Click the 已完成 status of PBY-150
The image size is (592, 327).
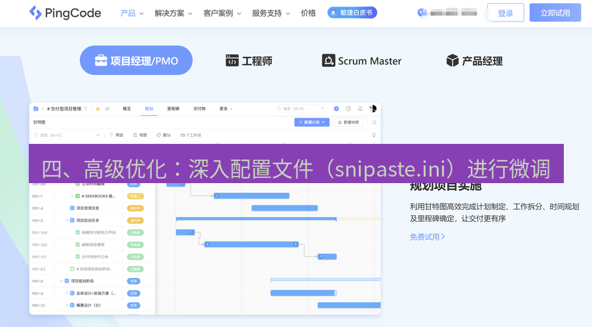(x=135, y=245)
